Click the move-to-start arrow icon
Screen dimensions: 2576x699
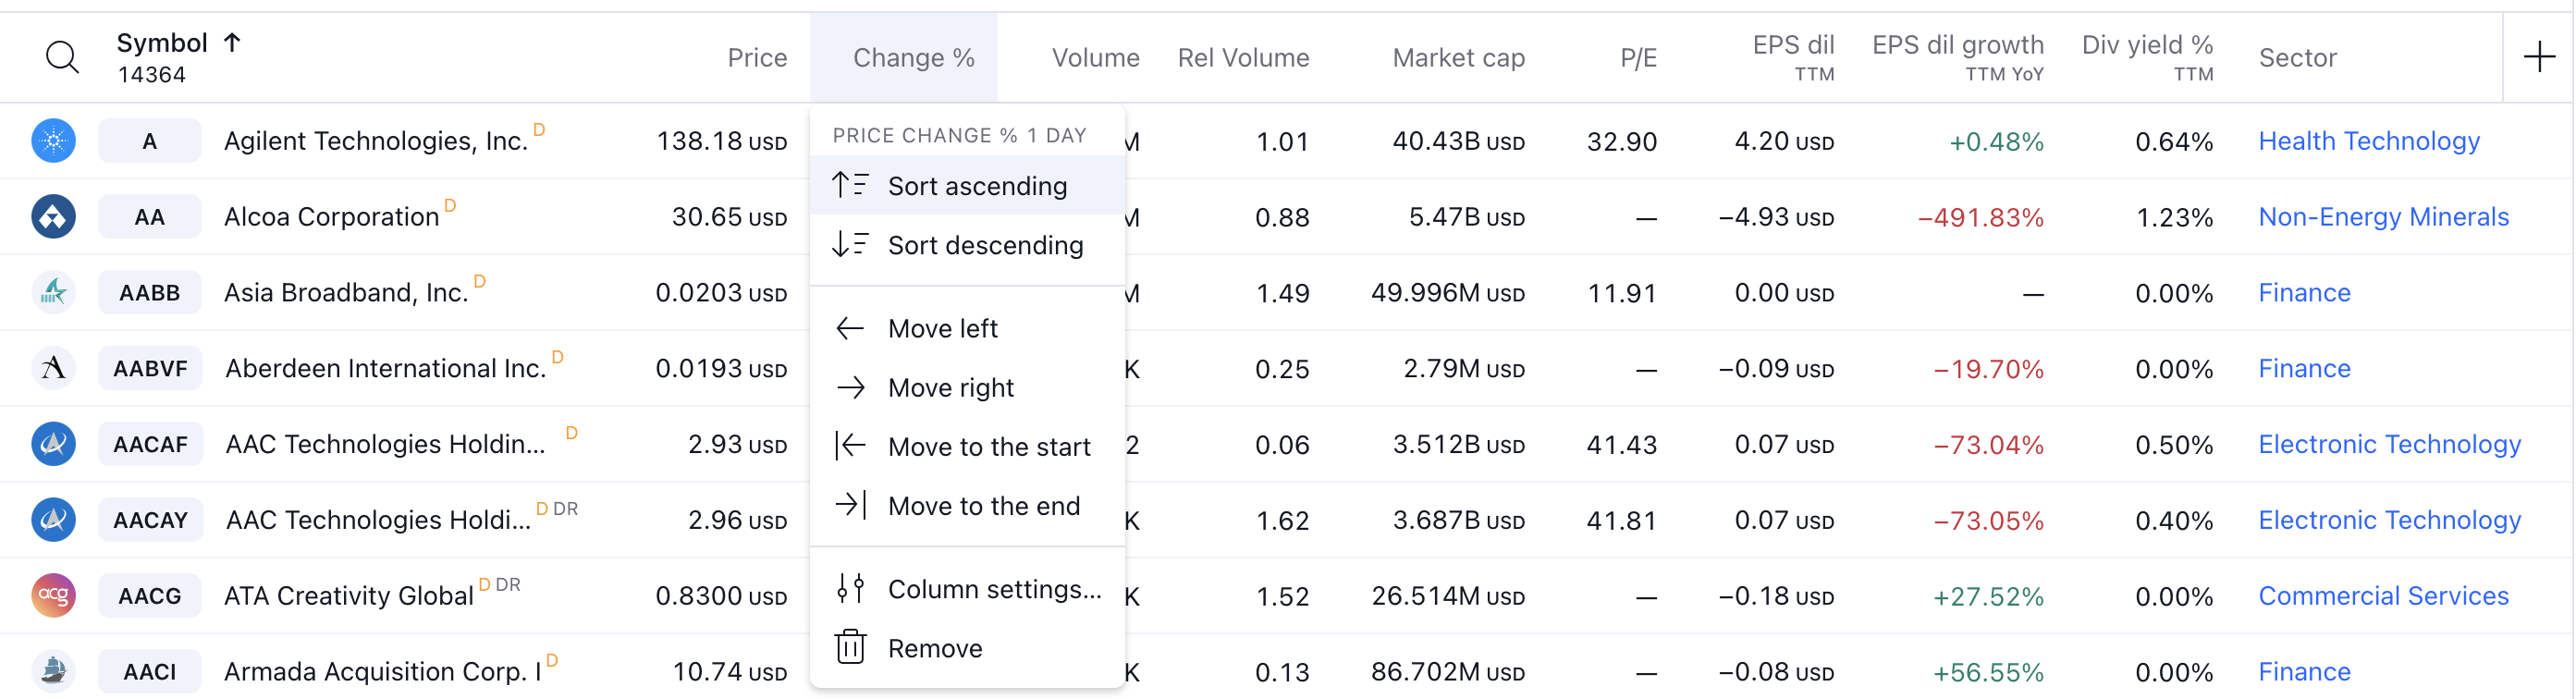(x=850, y=447)
